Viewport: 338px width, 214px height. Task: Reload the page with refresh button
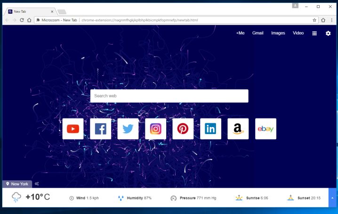[x=22, y=20]
